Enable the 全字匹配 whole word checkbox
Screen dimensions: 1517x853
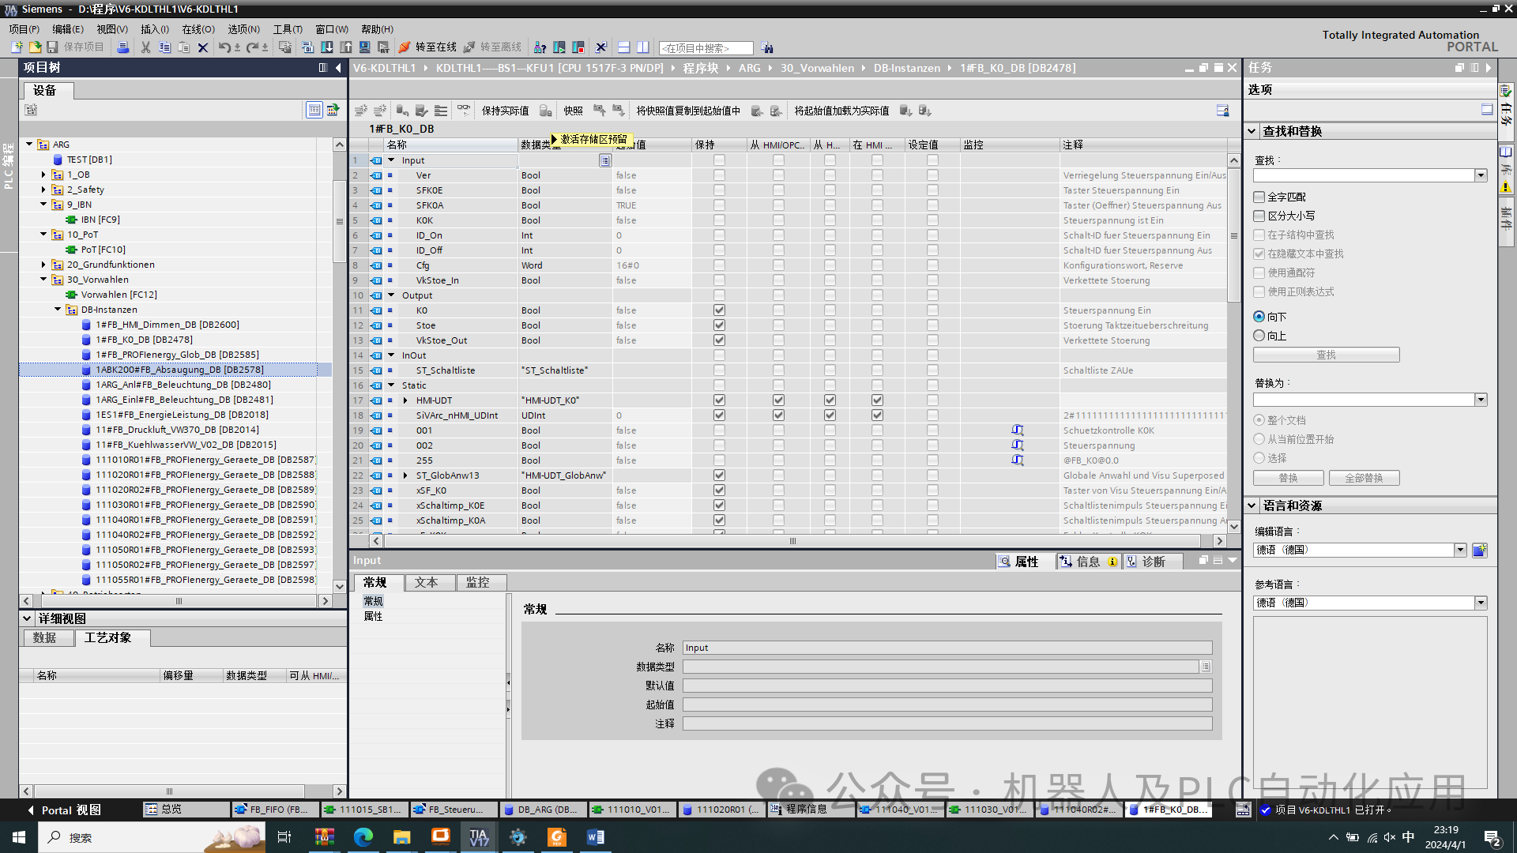coord(1259,197)
